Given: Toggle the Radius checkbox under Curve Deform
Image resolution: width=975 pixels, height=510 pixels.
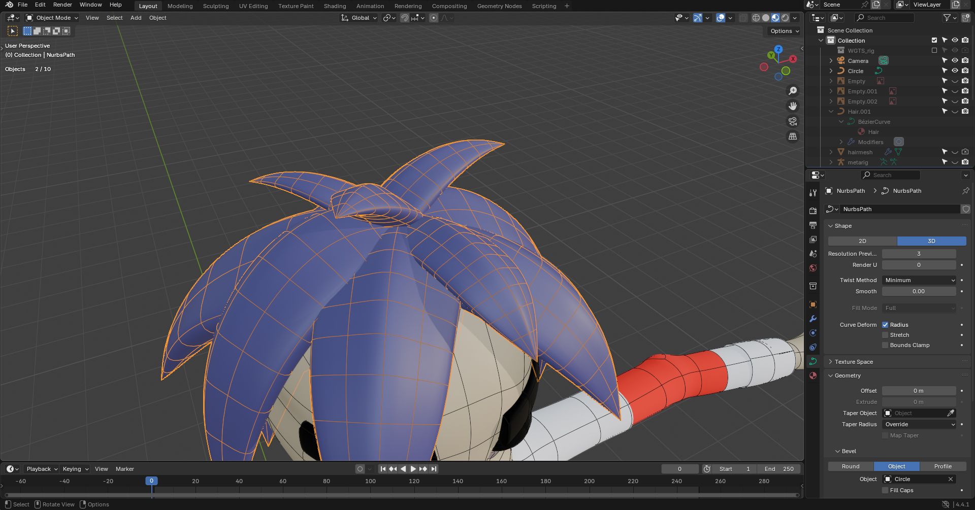Looking at the screenshot, I should [885, 325].
